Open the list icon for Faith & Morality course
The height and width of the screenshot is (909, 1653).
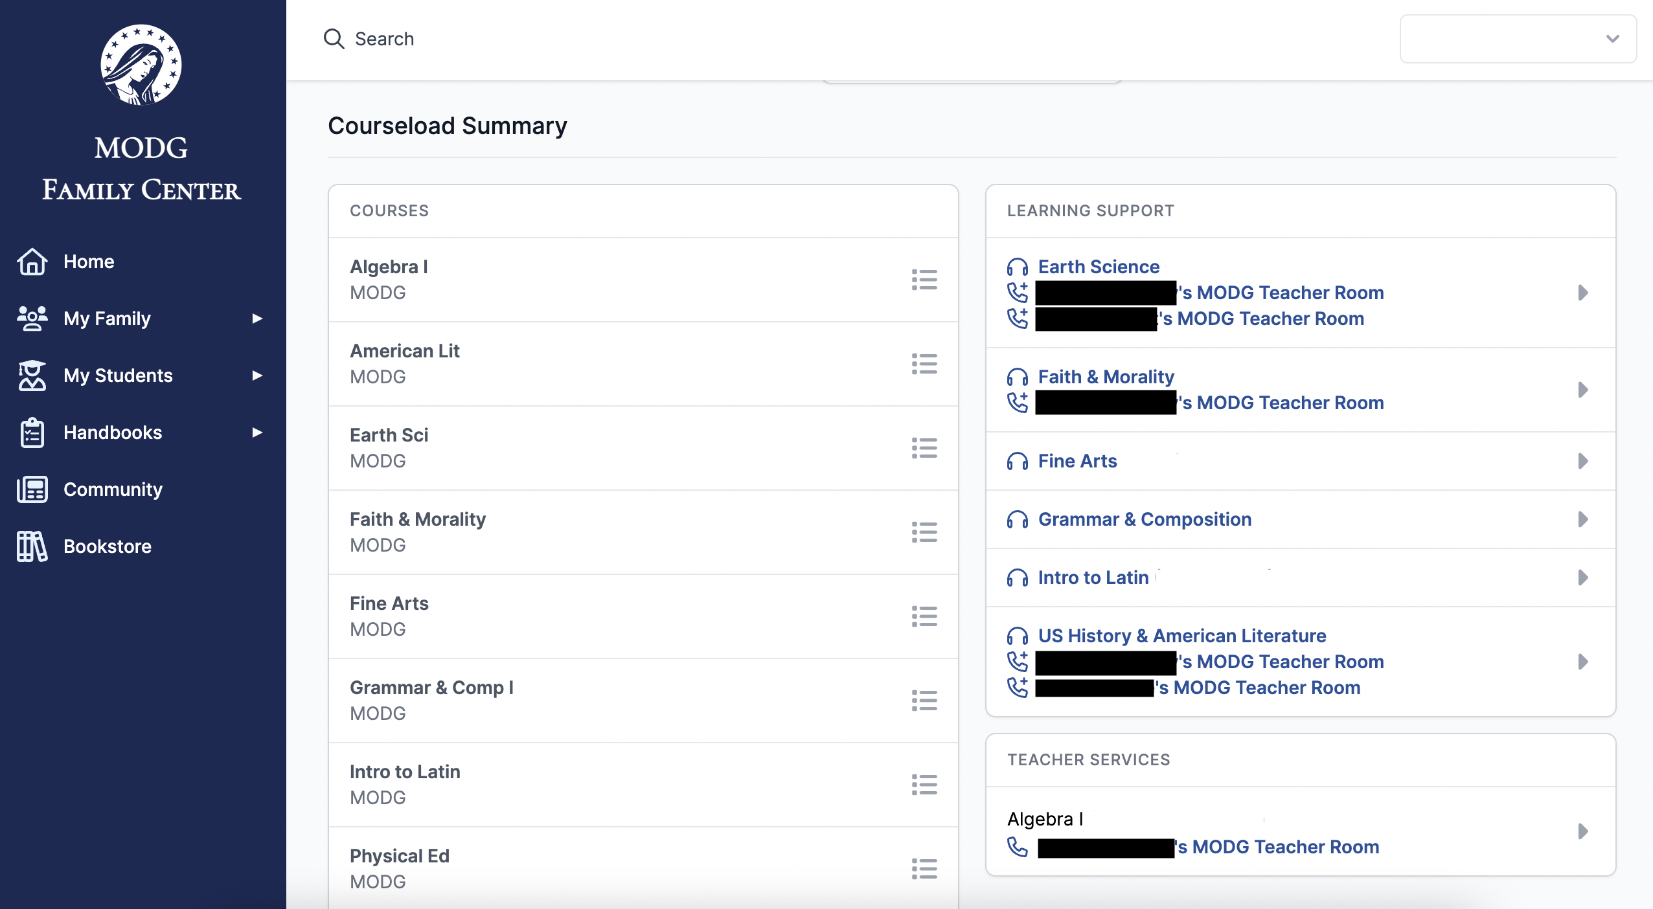(x=924, y=532)
